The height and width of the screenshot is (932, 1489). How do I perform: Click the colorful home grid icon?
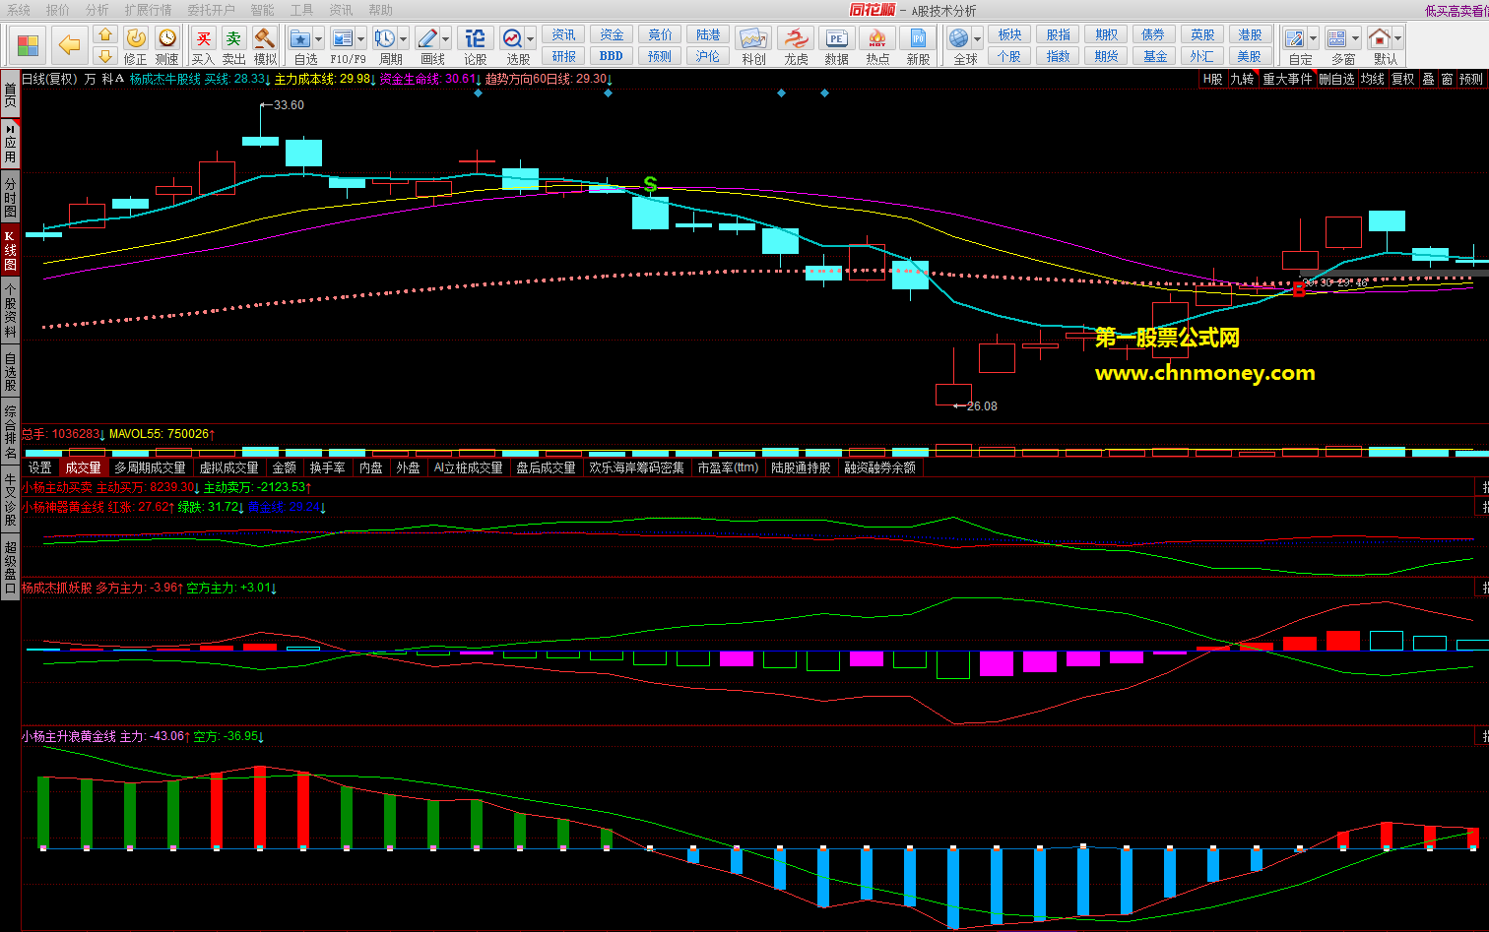[29, 45]
